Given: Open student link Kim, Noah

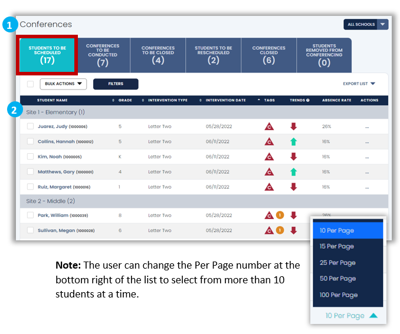Looking at the screenshot, I should [60, 157].
